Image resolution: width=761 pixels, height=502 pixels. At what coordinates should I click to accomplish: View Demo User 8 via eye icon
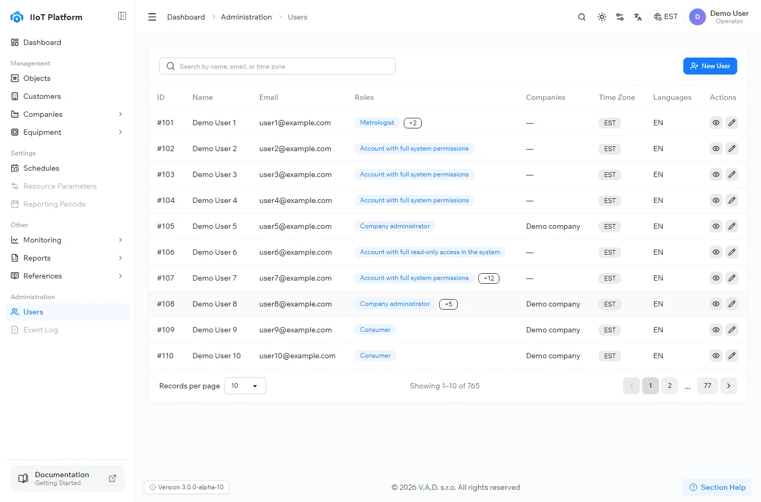tap(716, 304)
